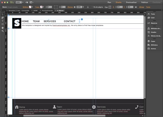Select the Rectangle tool
163x117 pixels.
(x=3, y=24)
